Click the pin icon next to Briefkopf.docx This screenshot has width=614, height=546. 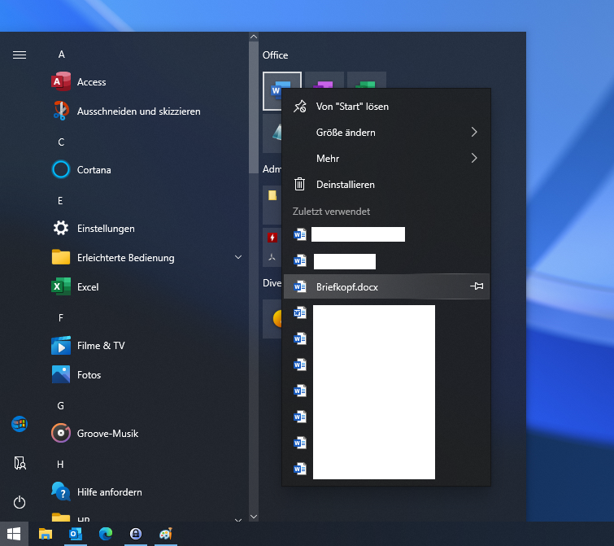(477, 286)
